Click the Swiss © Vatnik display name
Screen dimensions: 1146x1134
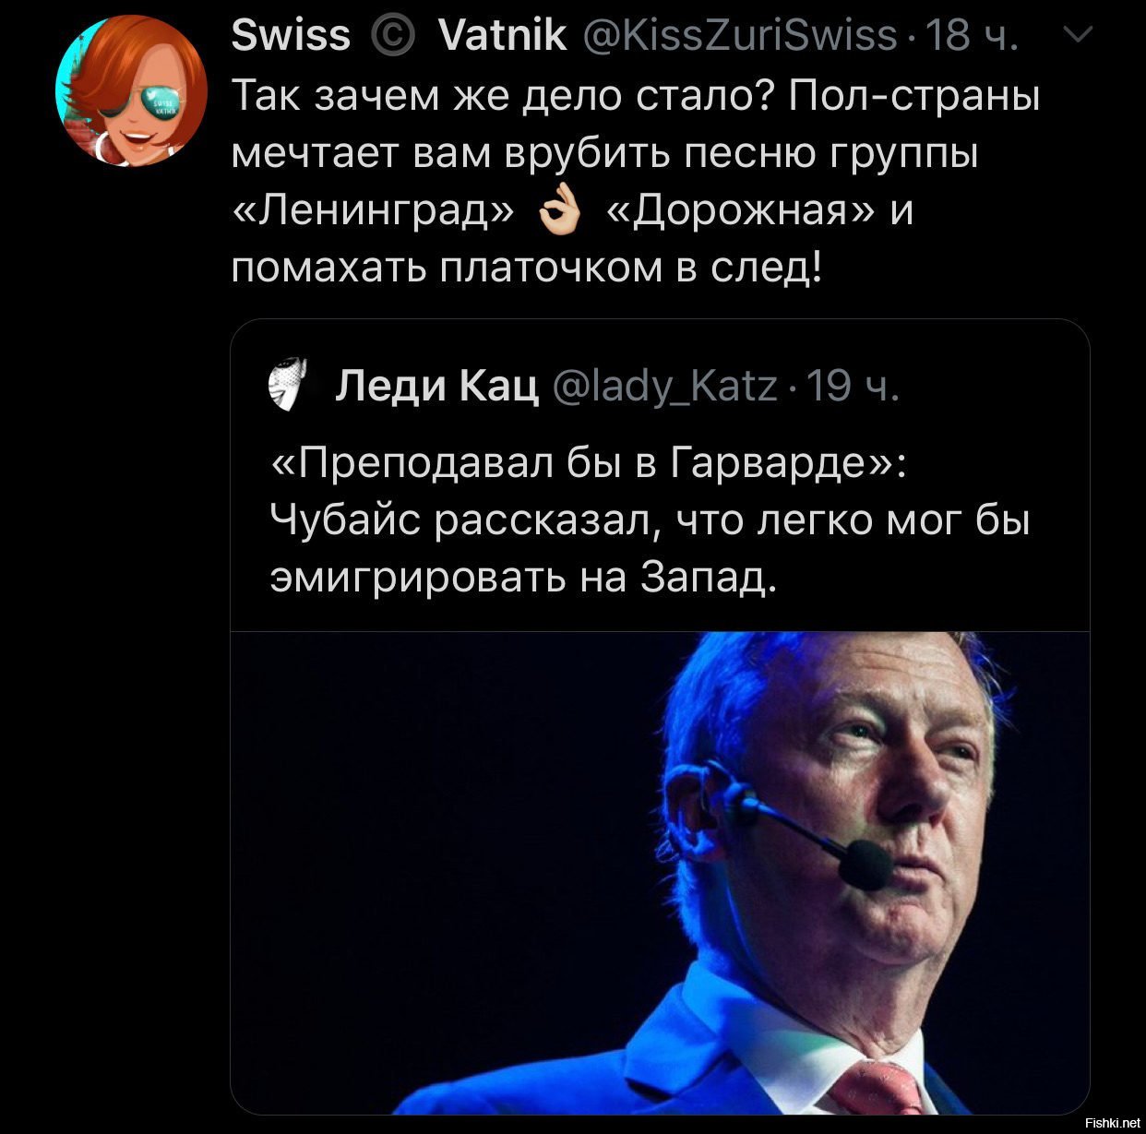(x=399, y=35)
